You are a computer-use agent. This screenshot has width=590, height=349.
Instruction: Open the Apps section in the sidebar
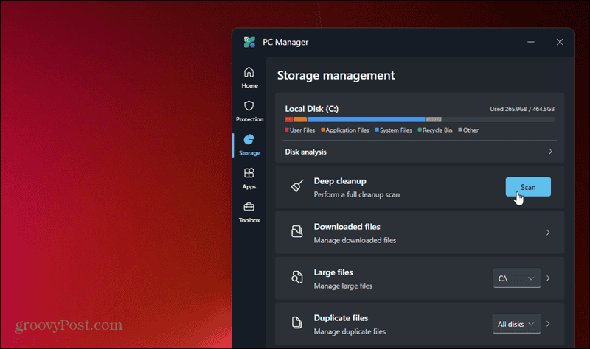[x=249, y=178]
